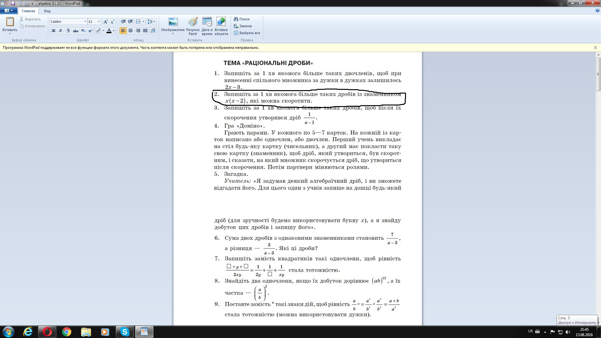Align text to the right
The width and height of the screenshot is (601, 338).
(x=138, y=30)
